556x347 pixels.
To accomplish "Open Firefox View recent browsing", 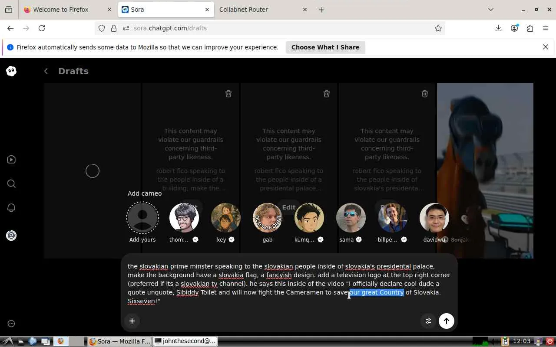I will pos(9,10).
